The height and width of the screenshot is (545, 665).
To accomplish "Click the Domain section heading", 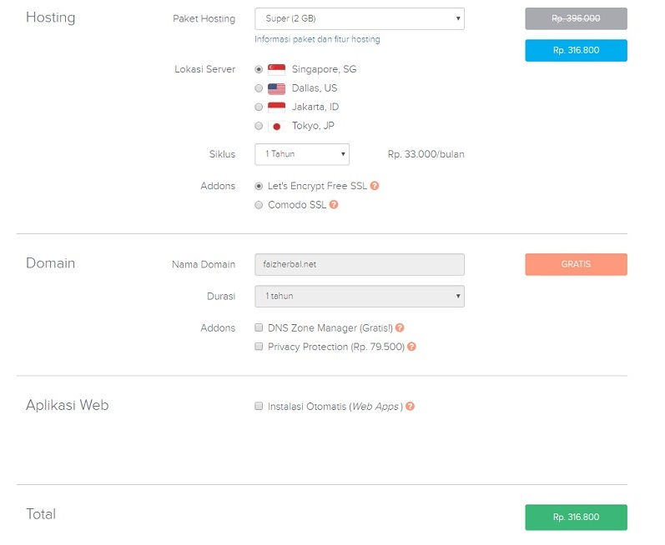I will (50, 263).
